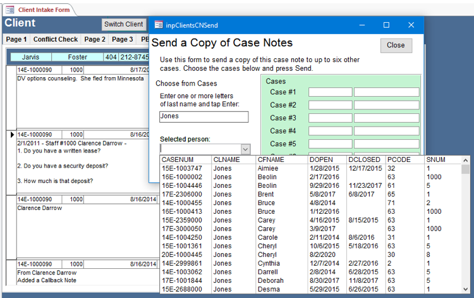Open the Selected person dropdown arrow
The width and height of the screenshot is (474, 298).
pos(246,149)
